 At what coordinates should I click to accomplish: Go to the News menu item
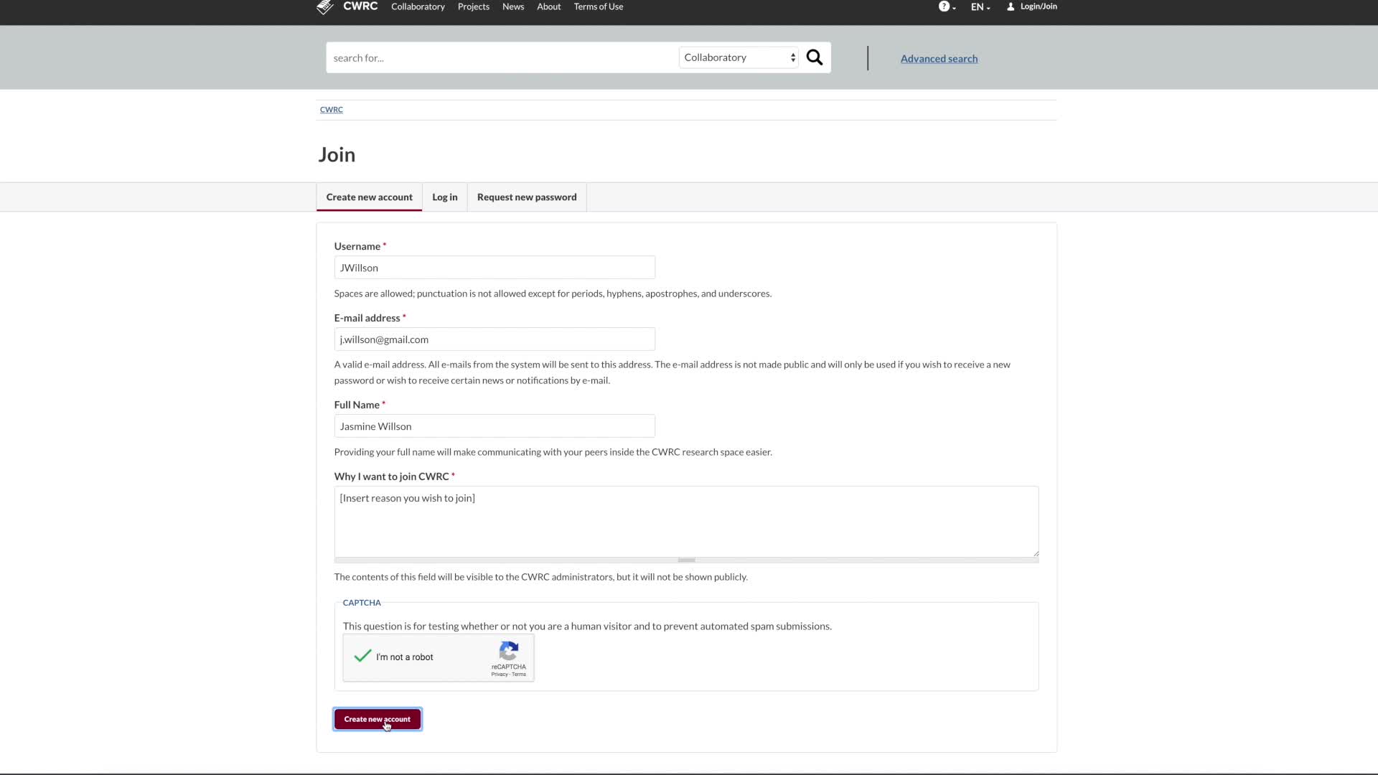click(x=513, y=6)
